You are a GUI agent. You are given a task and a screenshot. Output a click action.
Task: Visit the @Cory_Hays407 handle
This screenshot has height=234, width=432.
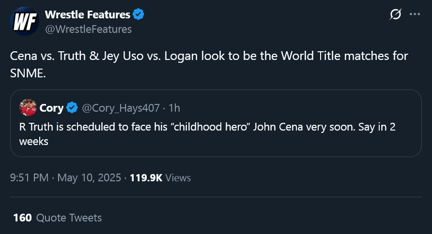pyautogui.click(x=121, y=108)
